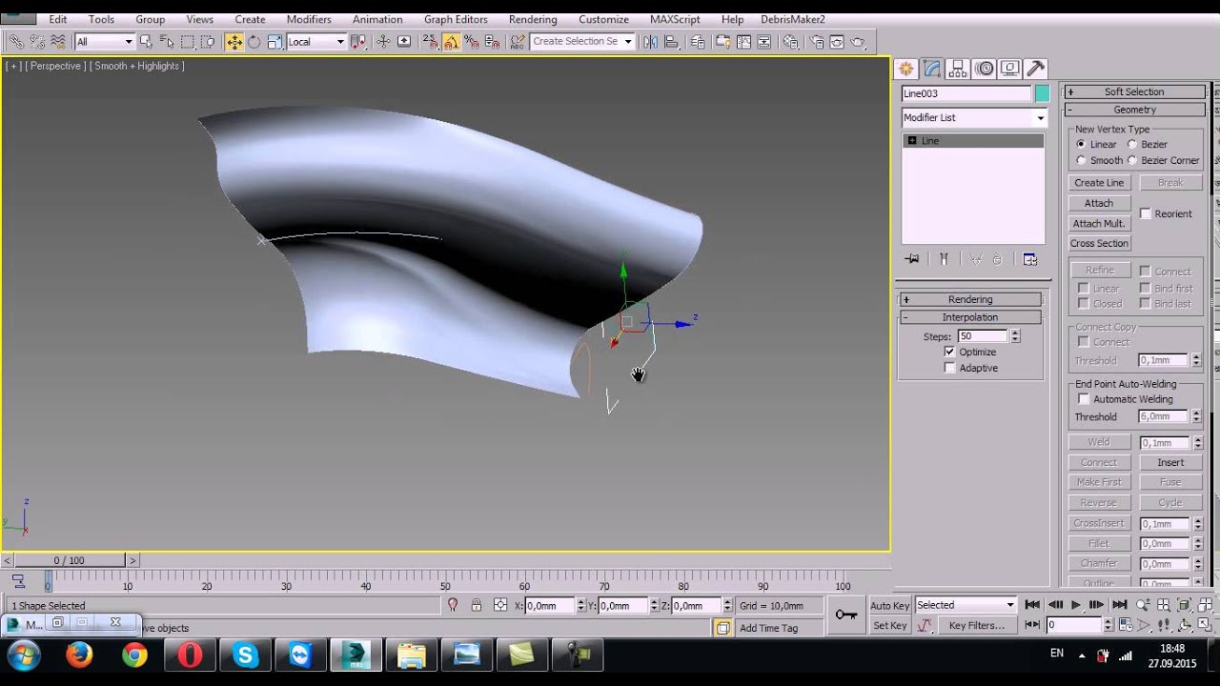Viewport: 1220px width, 686px height.
Task: Enable the Adaptive checkbox
Action: coord(949,368)
